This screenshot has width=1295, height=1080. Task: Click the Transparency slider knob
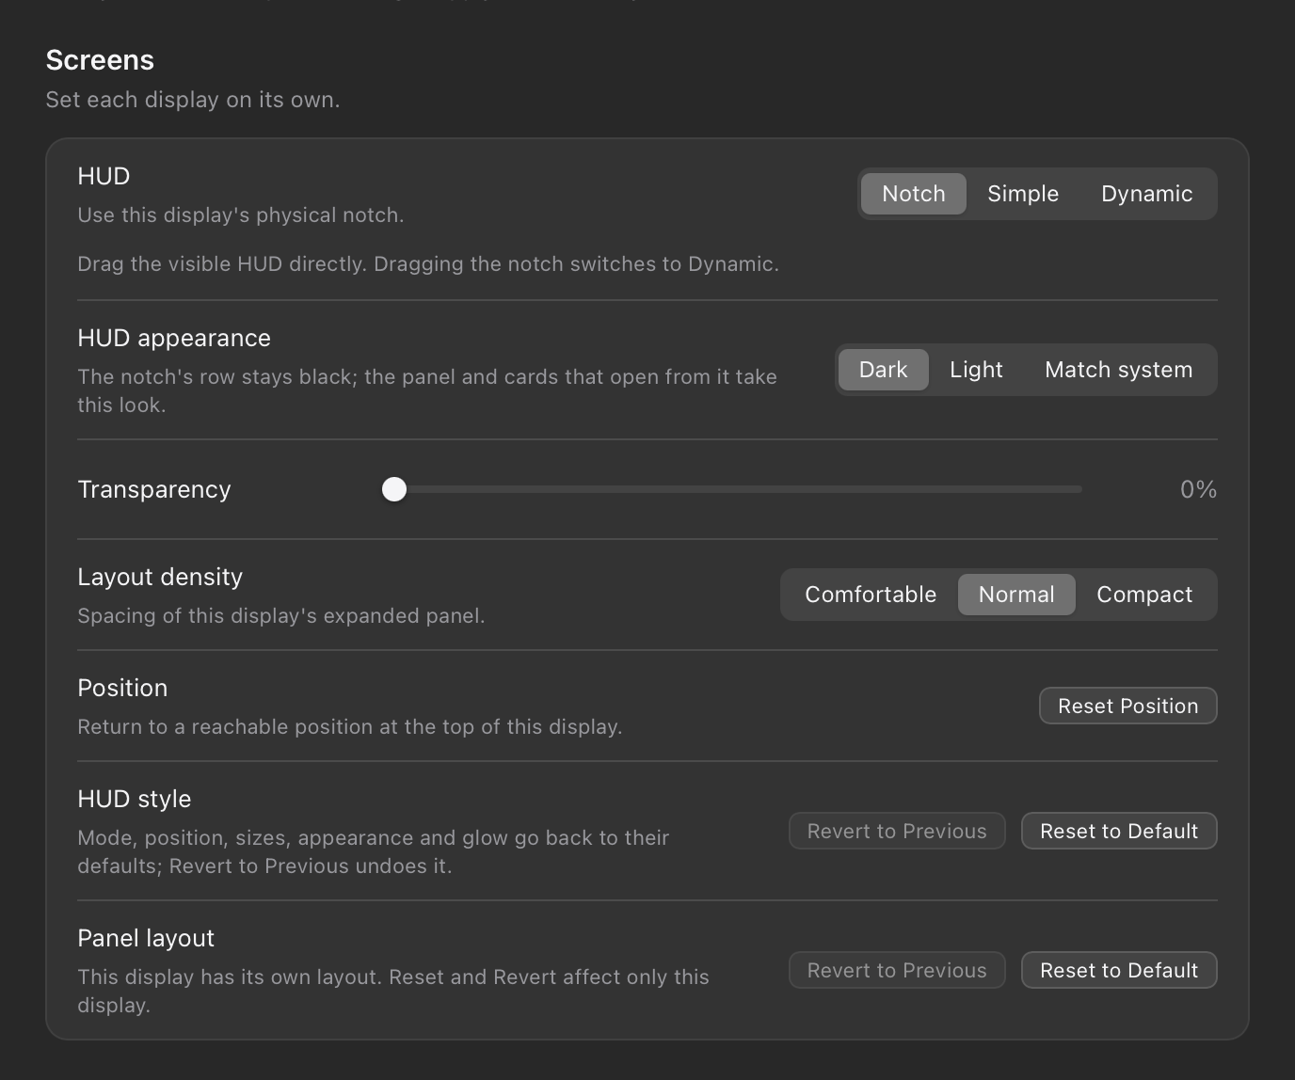tap(394, 489)
